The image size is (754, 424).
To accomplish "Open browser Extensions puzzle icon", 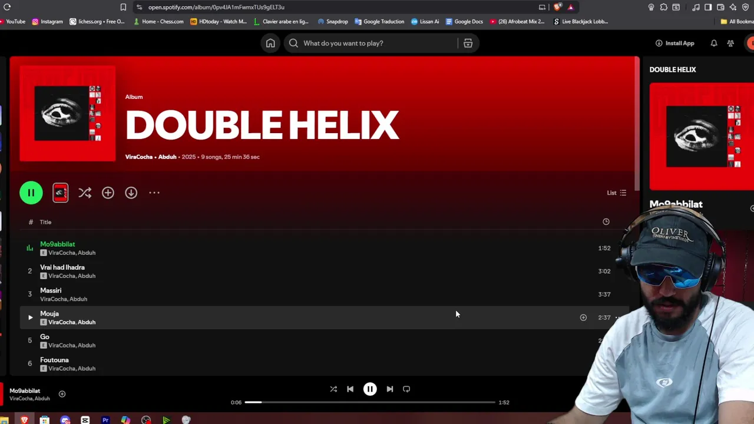I will pos(663,7).
